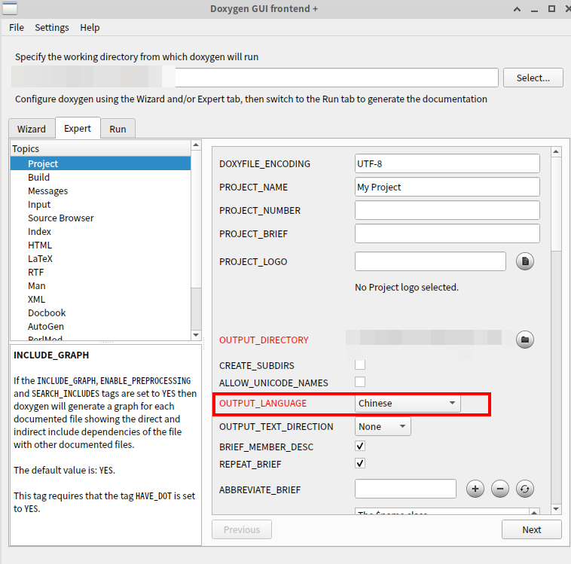Viewport: 571px width, 564px height.
Task: Update ABBREVIATE_BRIEF entry with refresh icon
Action: [525, 489]
